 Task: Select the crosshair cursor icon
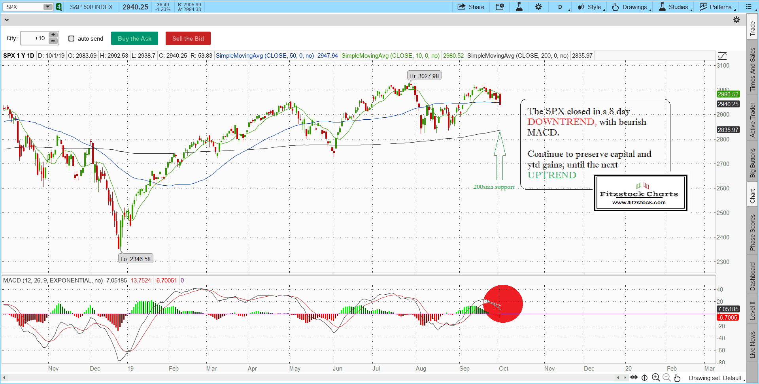click(x=645, y=378)
